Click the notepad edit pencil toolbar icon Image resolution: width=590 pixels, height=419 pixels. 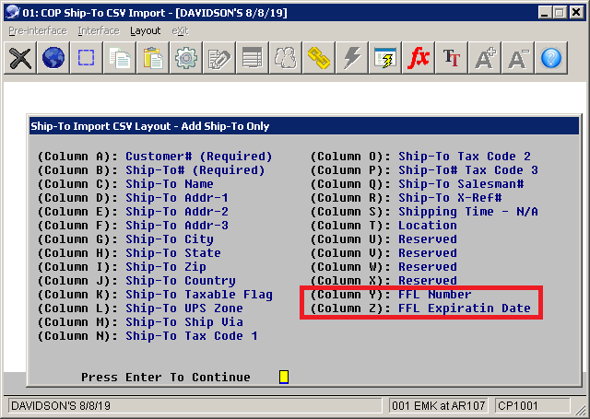click(x=219, y=58)
